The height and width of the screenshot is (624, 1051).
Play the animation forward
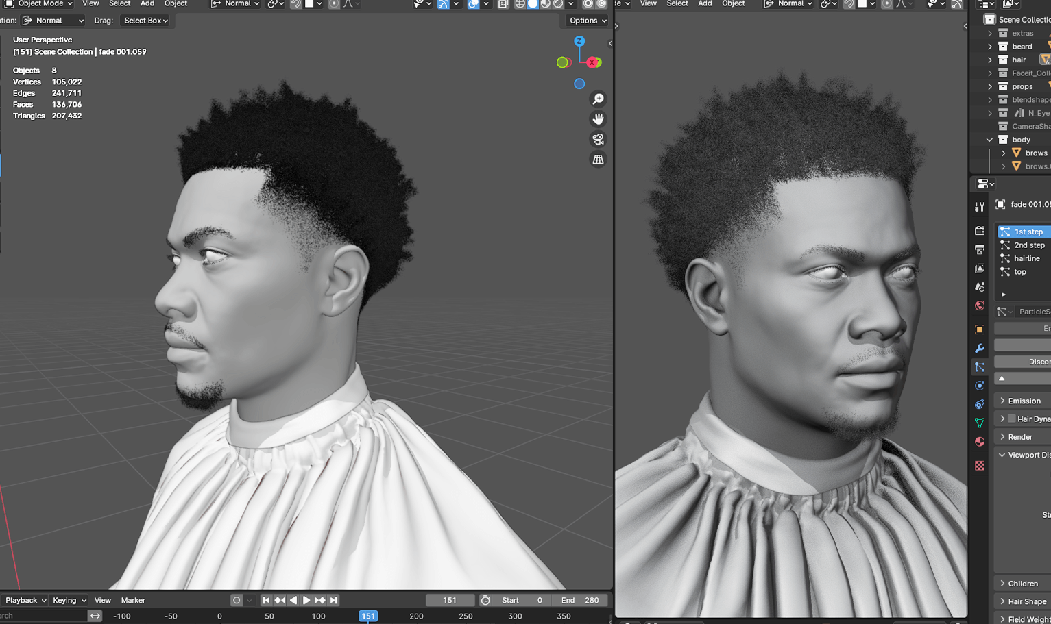(x=306, y=600)
